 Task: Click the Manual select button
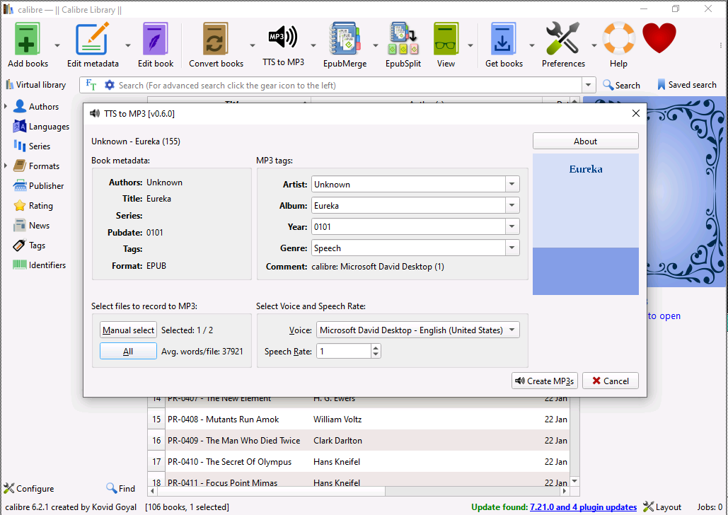128,330
